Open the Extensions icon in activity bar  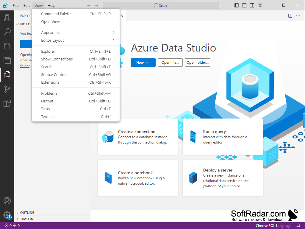[x=7, y=103]
